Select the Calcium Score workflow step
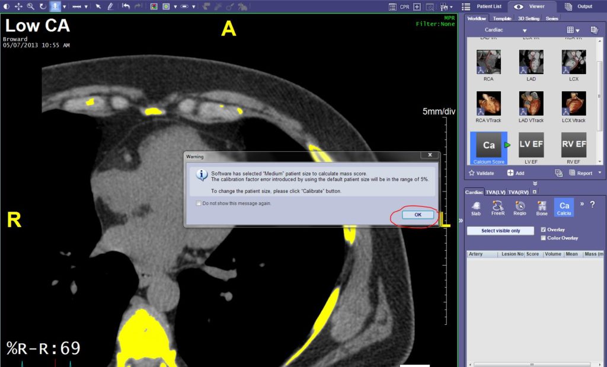607x367 pixels. tap(488, 148)
